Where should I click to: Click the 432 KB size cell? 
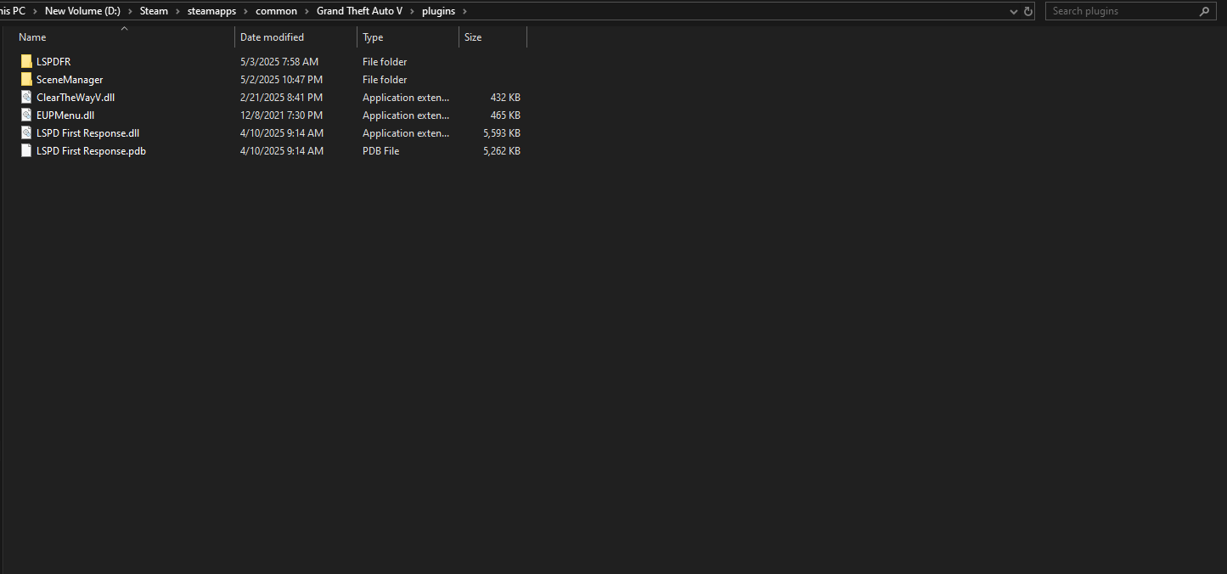tap(505, 97)
